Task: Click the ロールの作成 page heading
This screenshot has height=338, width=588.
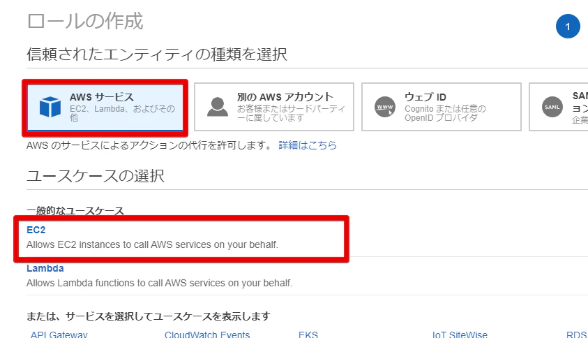Action: point(85,21)
